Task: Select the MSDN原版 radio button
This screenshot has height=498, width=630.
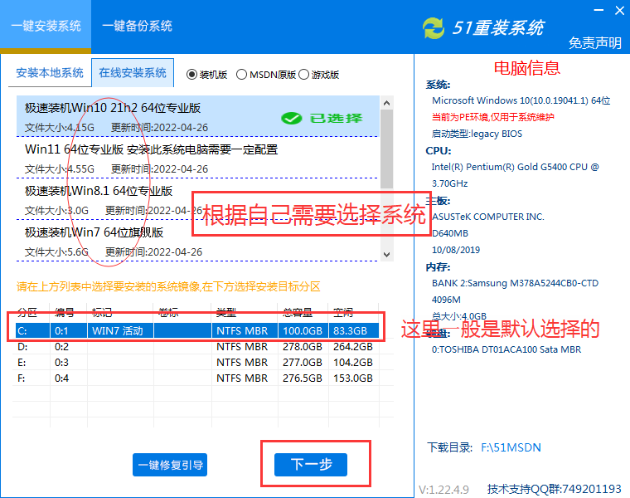Action: pos(241,75)
